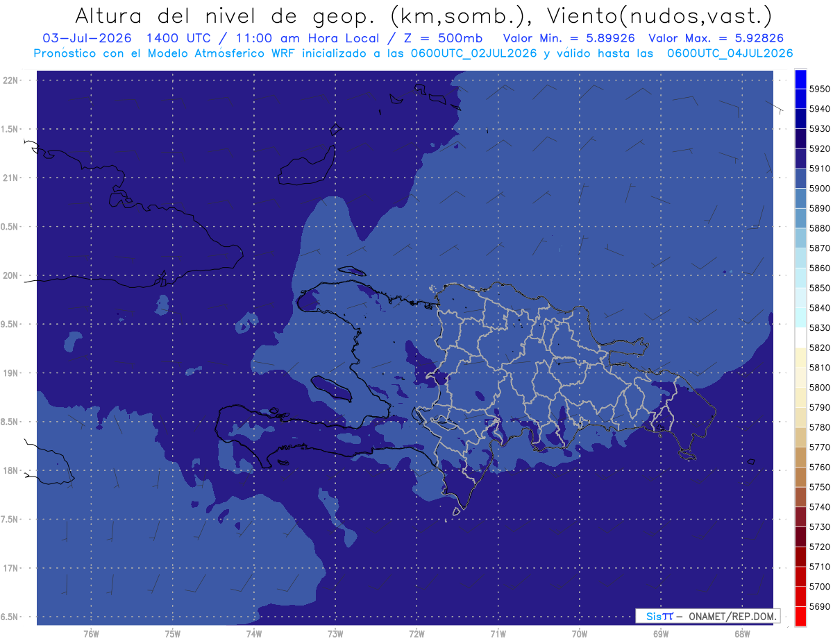This screenshot has height=643, width=833.
Task: Click the "5690" legend value
Action: pyautogui.click(x=820, y=606)
